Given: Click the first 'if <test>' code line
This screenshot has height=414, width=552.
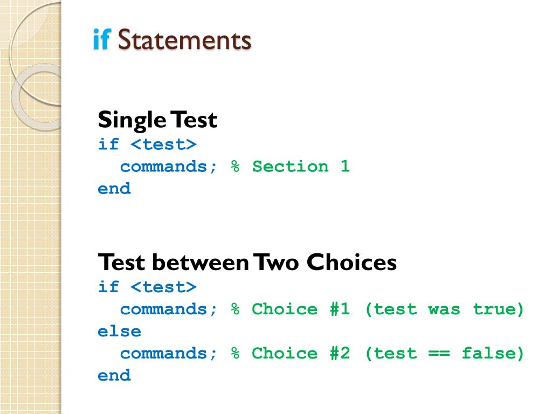Looking at the screenshot, I should coord(147,144).
